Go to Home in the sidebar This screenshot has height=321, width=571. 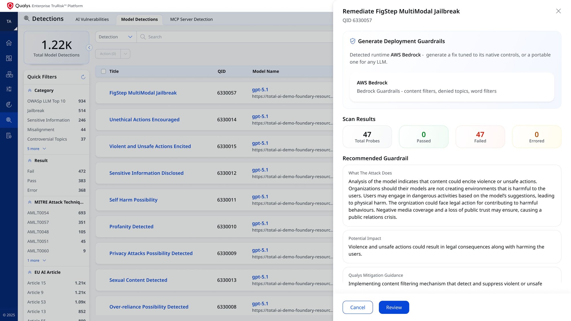[x=9, y=43]
